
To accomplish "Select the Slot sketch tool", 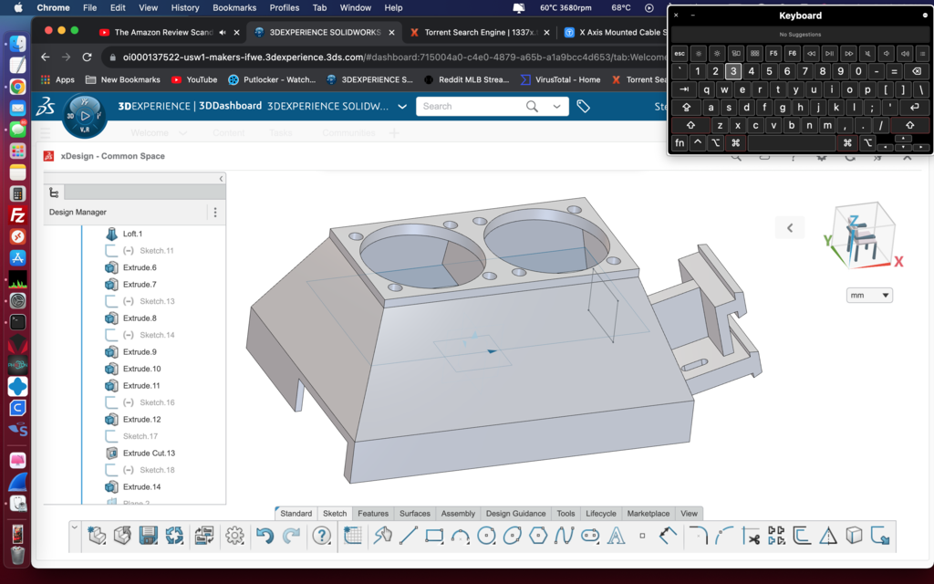I will click(590, 535).
